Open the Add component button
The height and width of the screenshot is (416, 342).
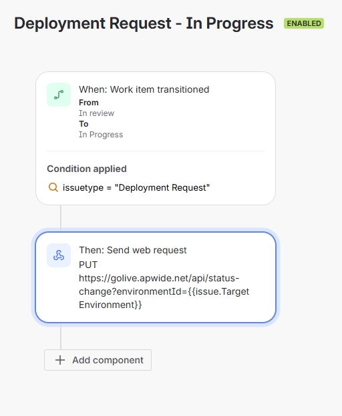tap(98, 360)
